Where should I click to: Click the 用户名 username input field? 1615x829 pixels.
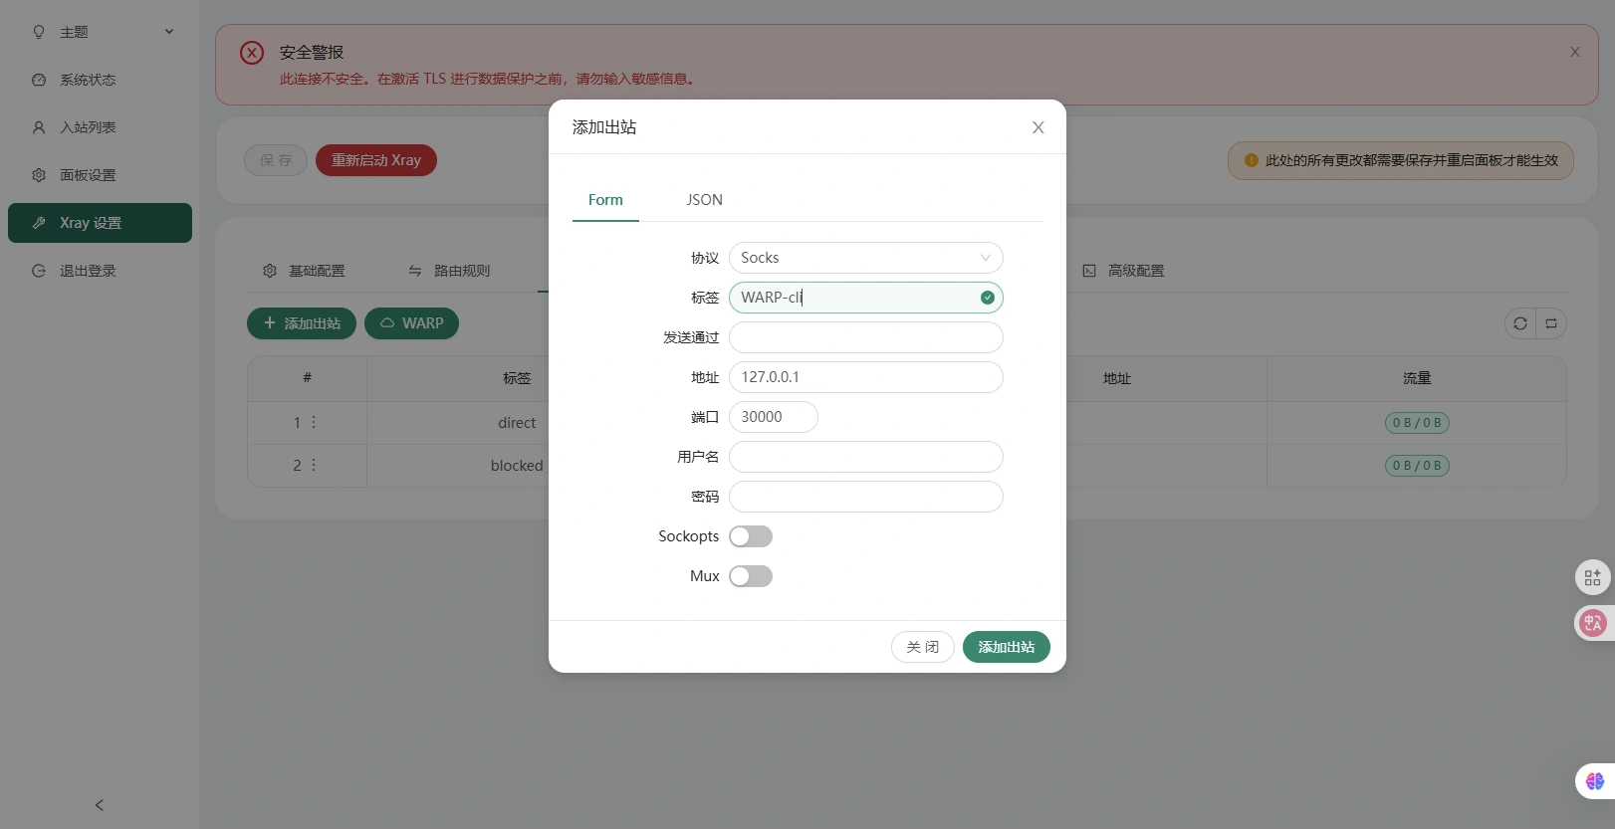click(865, 457)
